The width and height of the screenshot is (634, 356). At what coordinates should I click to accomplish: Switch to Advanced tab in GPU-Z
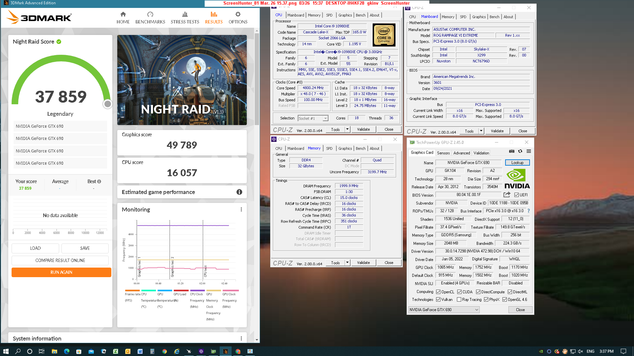462,153
